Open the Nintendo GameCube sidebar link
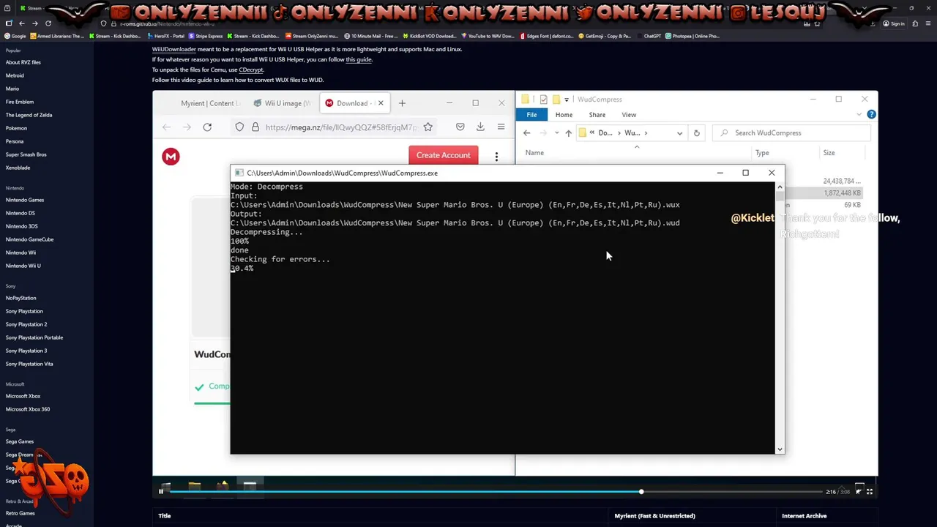The height and width of the screenshot is (527, 937). 29,239
